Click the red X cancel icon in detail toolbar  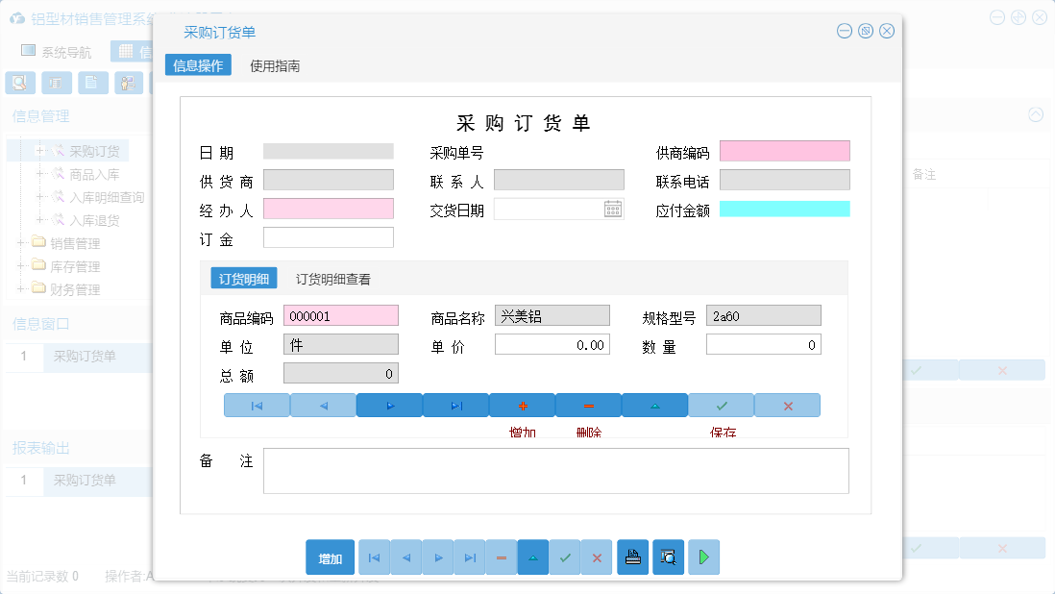[x=787, y=405]
